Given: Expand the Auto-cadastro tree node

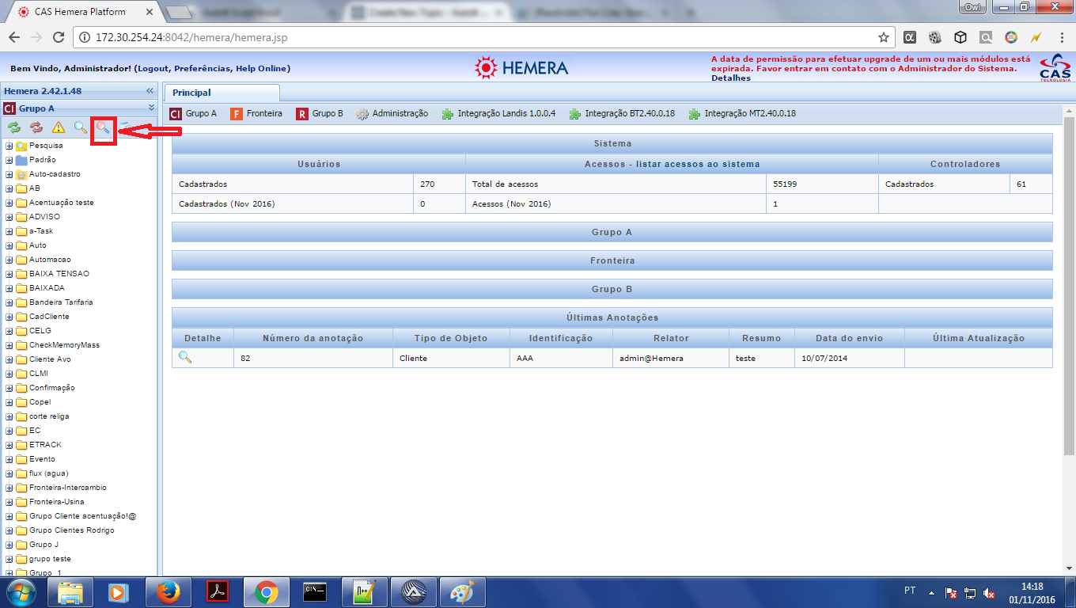Looking at the screenshot, I should point(9,174).
